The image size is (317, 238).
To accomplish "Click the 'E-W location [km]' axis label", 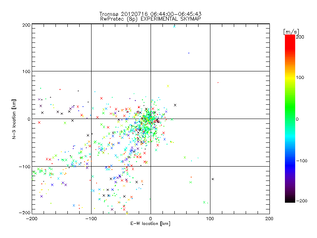I will [x=150, y=224].
